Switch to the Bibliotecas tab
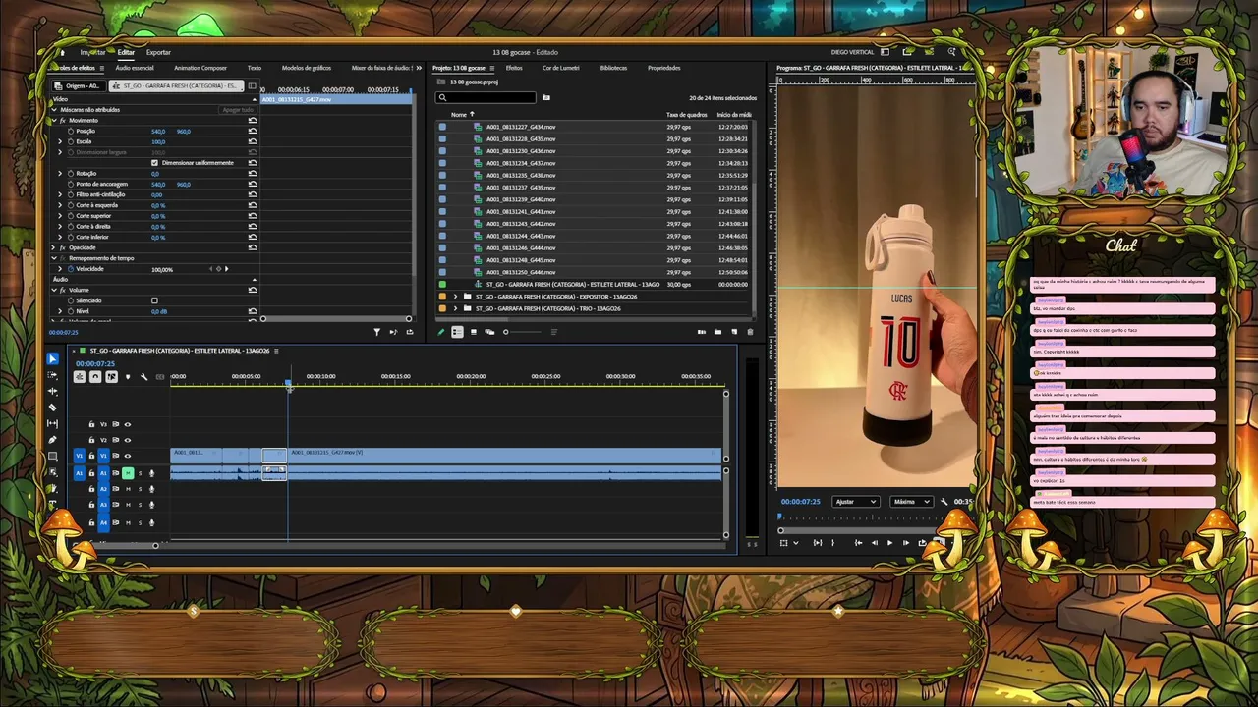 613,68
